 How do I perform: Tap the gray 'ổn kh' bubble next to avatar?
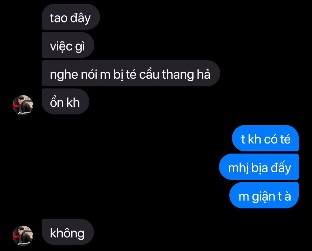[x=65, y=101]
